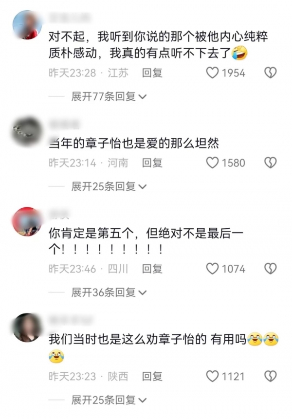Expand 25 replies under the Henan comment
This screenshot has width=292, height=419.
pyautogui.click(x=109, y=186)
